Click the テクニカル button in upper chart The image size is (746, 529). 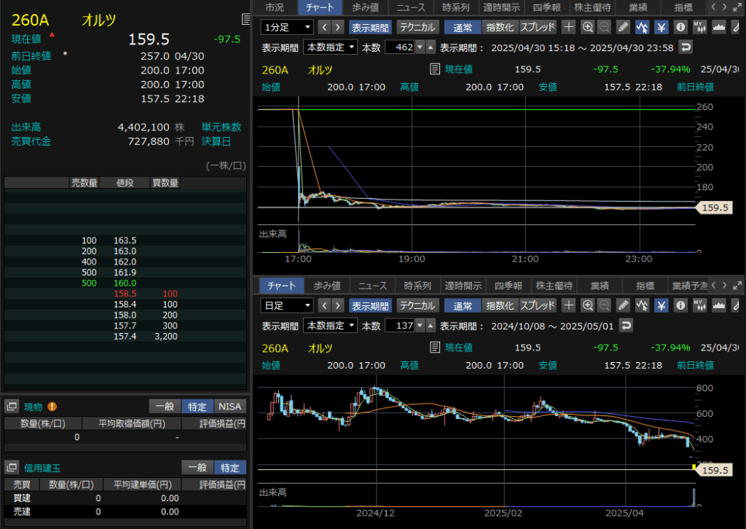click(x=417, y=28)
